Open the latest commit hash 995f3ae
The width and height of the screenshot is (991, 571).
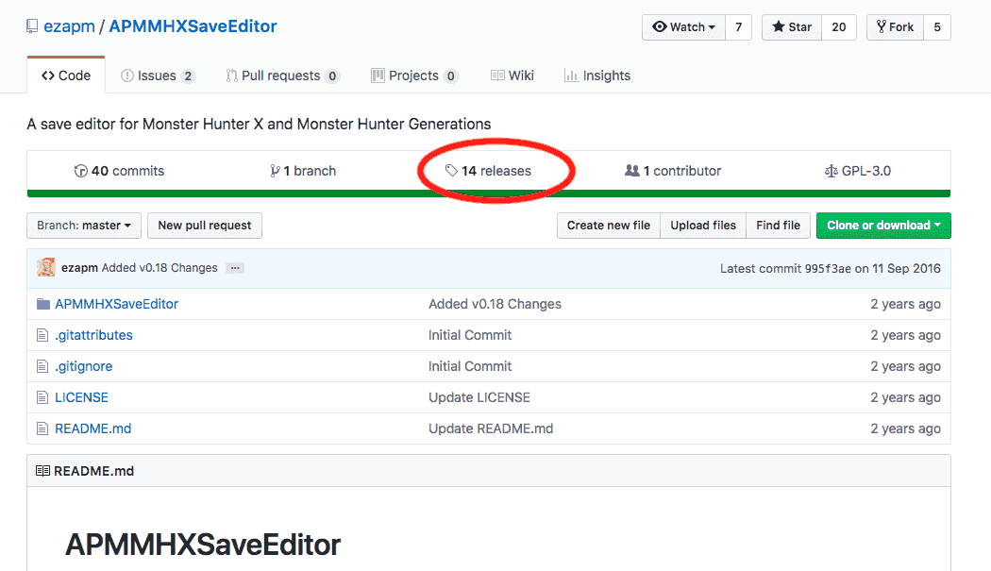(x=828, y=269)
